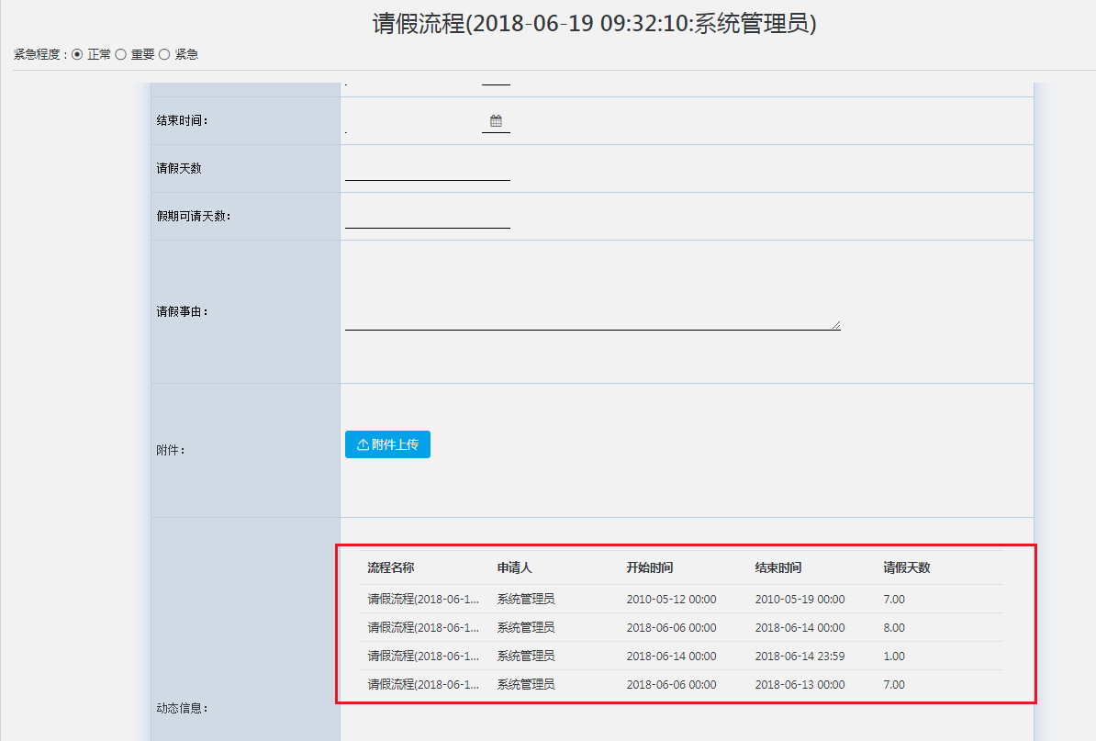Image resolution: width=1096 pixels, height=741 pixels.
Task: Click the 请假天数 table column header
Action: [907, 567]
